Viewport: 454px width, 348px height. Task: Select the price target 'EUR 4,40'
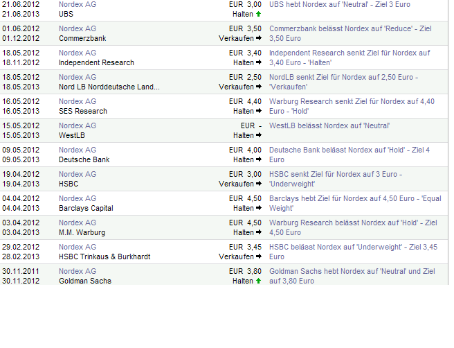(245, 101)
